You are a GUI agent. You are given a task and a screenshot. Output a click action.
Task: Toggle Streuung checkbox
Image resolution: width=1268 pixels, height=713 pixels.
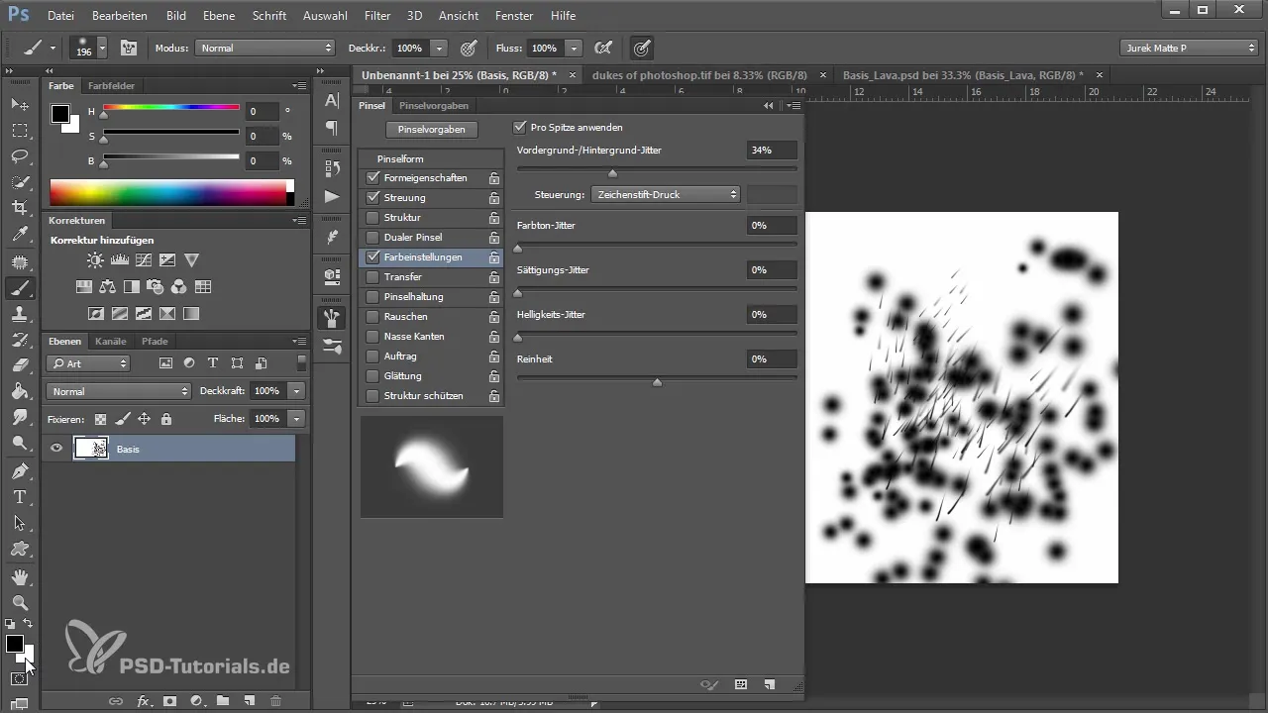pos(372,198)
